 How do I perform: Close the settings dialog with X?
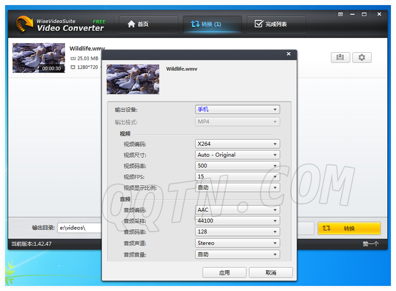pos(288,54)
